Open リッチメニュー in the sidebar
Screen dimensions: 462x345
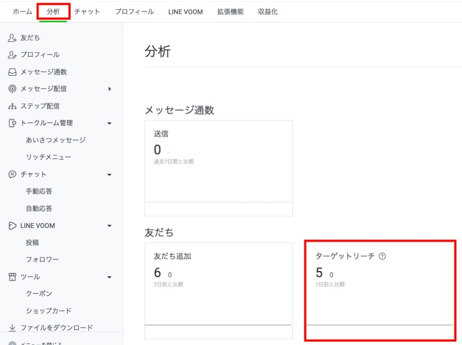[x=48, y=157]
